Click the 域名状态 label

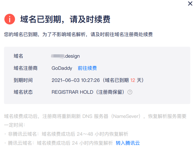(23, 92)
